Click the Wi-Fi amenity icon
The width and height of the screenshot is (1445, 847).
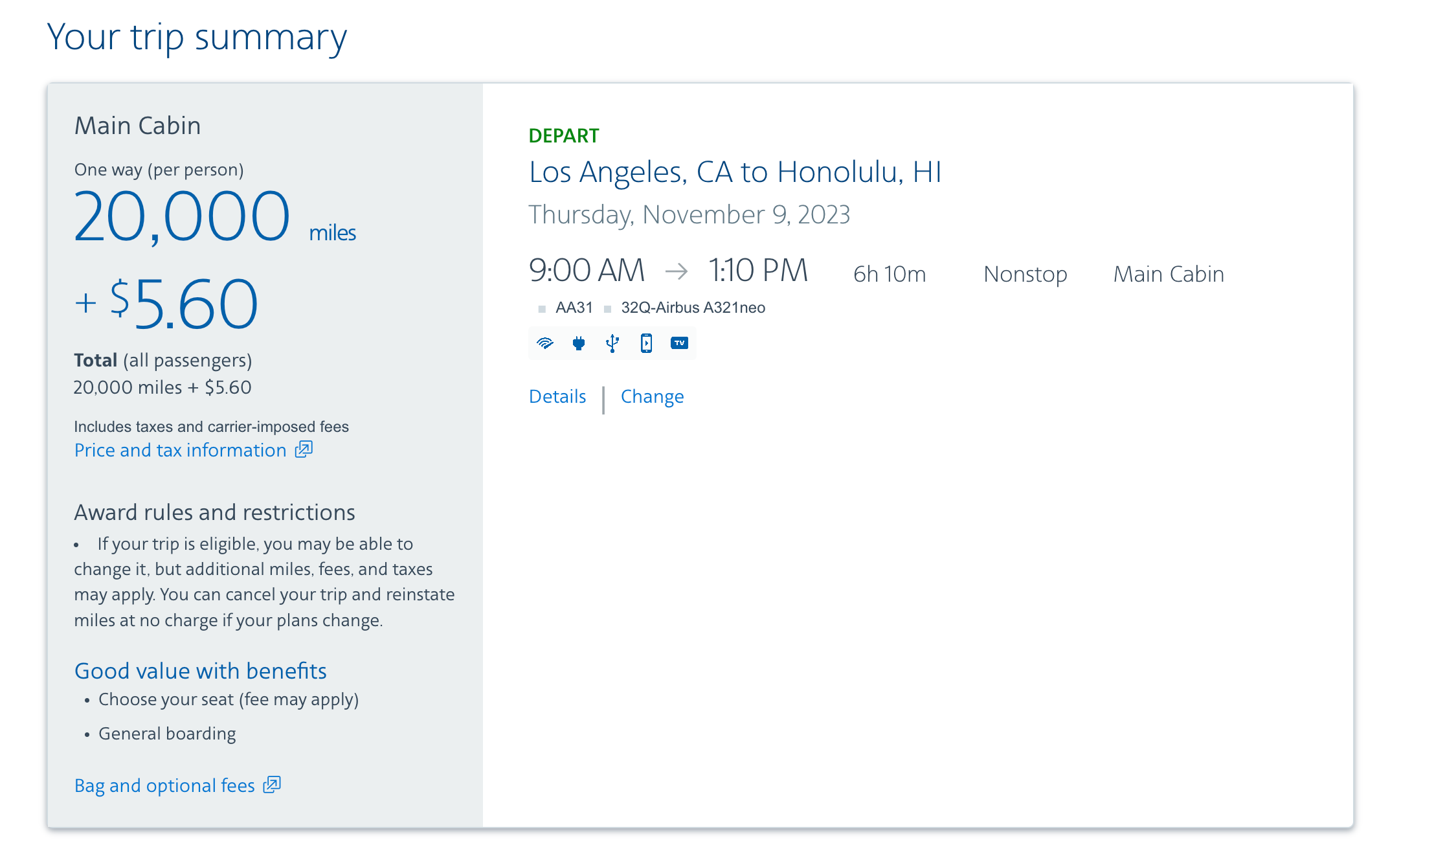coord(545,343)
